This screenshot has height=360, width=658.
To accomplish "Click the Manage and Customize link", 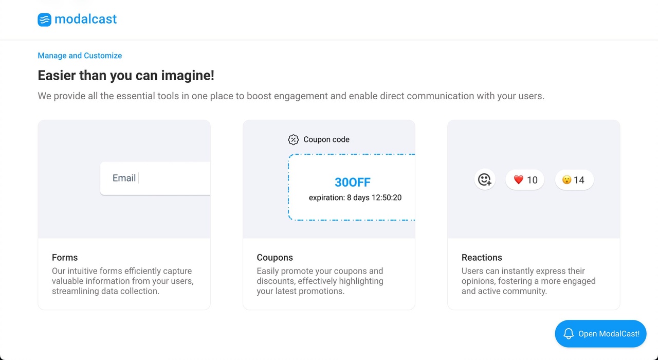I will coord(80,56).
